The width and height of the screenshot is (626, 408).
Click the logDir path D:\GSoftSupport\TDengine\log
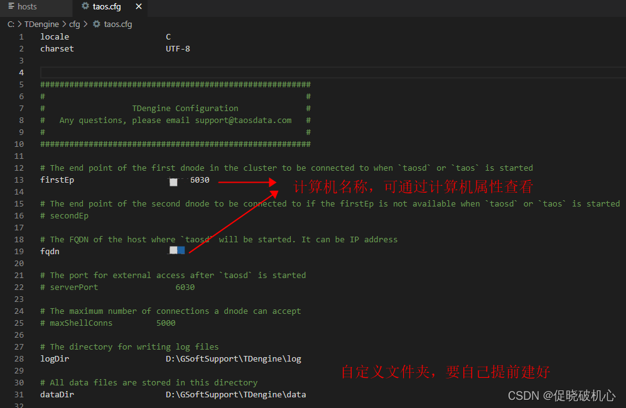[234, 359]
